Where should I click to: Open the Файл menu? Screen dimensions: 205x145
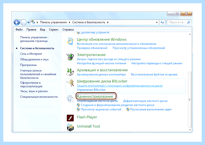[19, 30]
